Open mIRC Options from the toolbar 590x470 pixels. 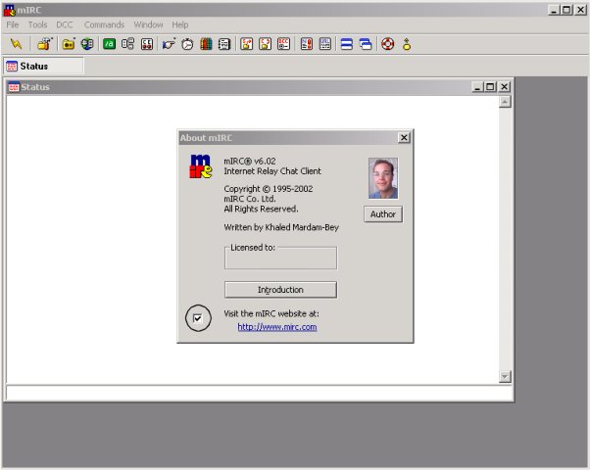(44, 44)
